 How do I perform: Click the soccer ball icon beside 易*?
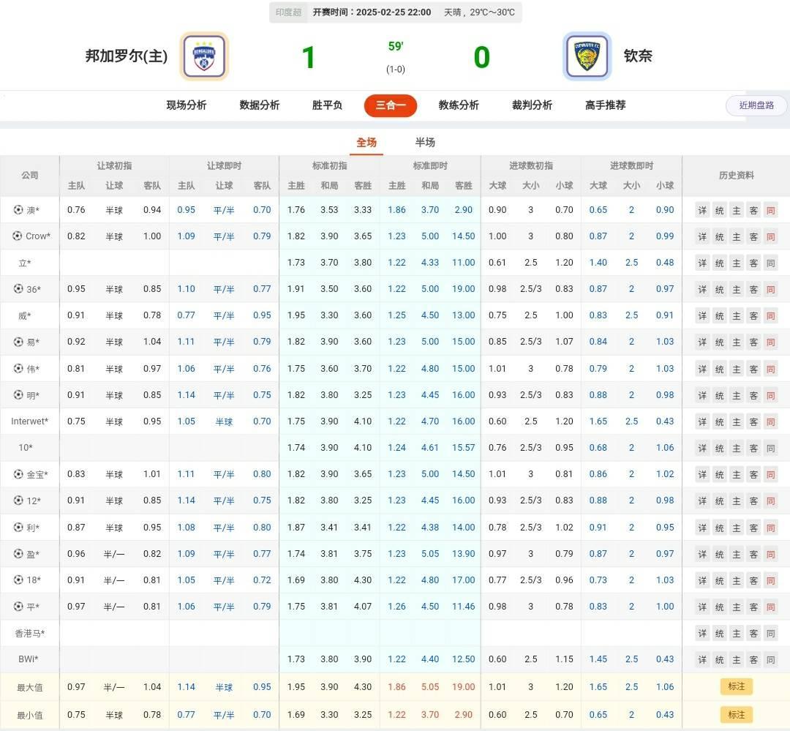pos(18,341)
